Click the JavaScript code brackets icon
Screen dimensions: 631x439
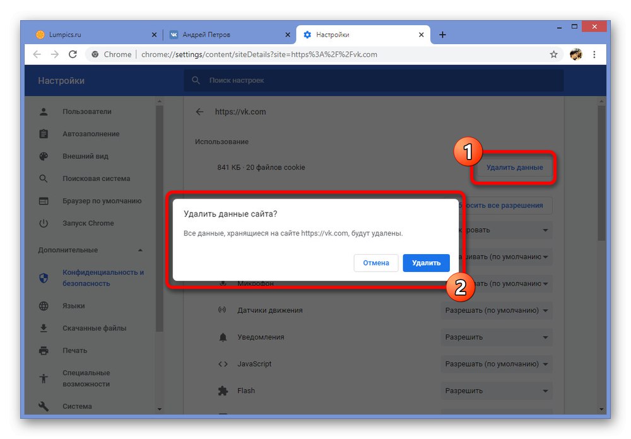click(x=223, y=364)
